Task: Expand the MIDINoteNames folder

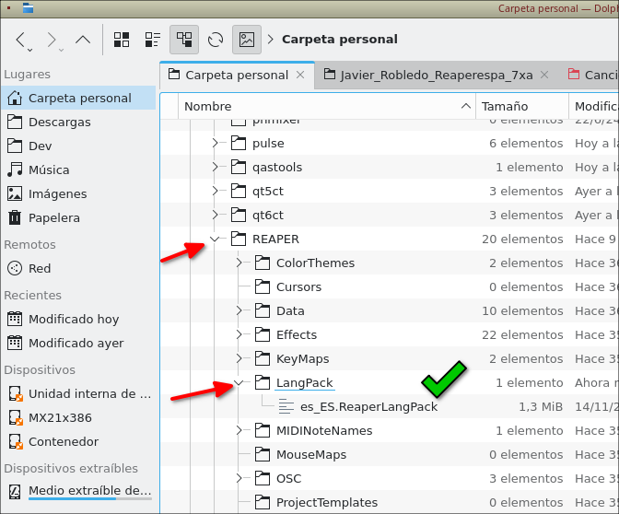Action: (x=239, y=431)
